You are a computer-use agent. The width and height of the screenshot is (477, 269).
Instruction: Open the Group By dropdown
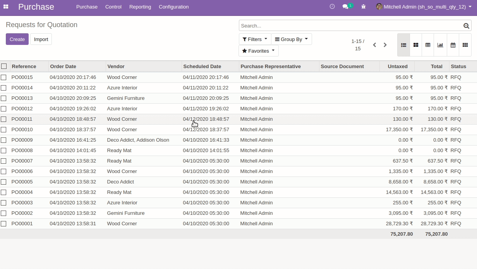[291, 39]
